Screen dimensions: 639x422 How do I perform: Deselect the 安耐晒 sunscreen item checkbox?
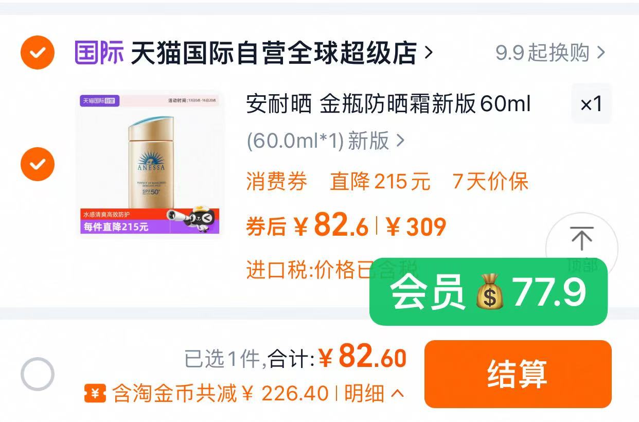tap(38, 164)
